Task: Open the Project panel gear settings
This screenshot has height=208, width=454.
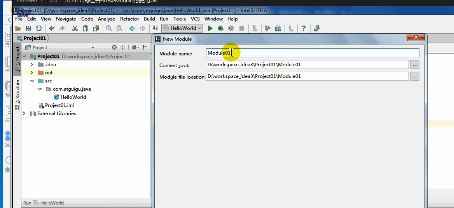Action: coord(135,47)
